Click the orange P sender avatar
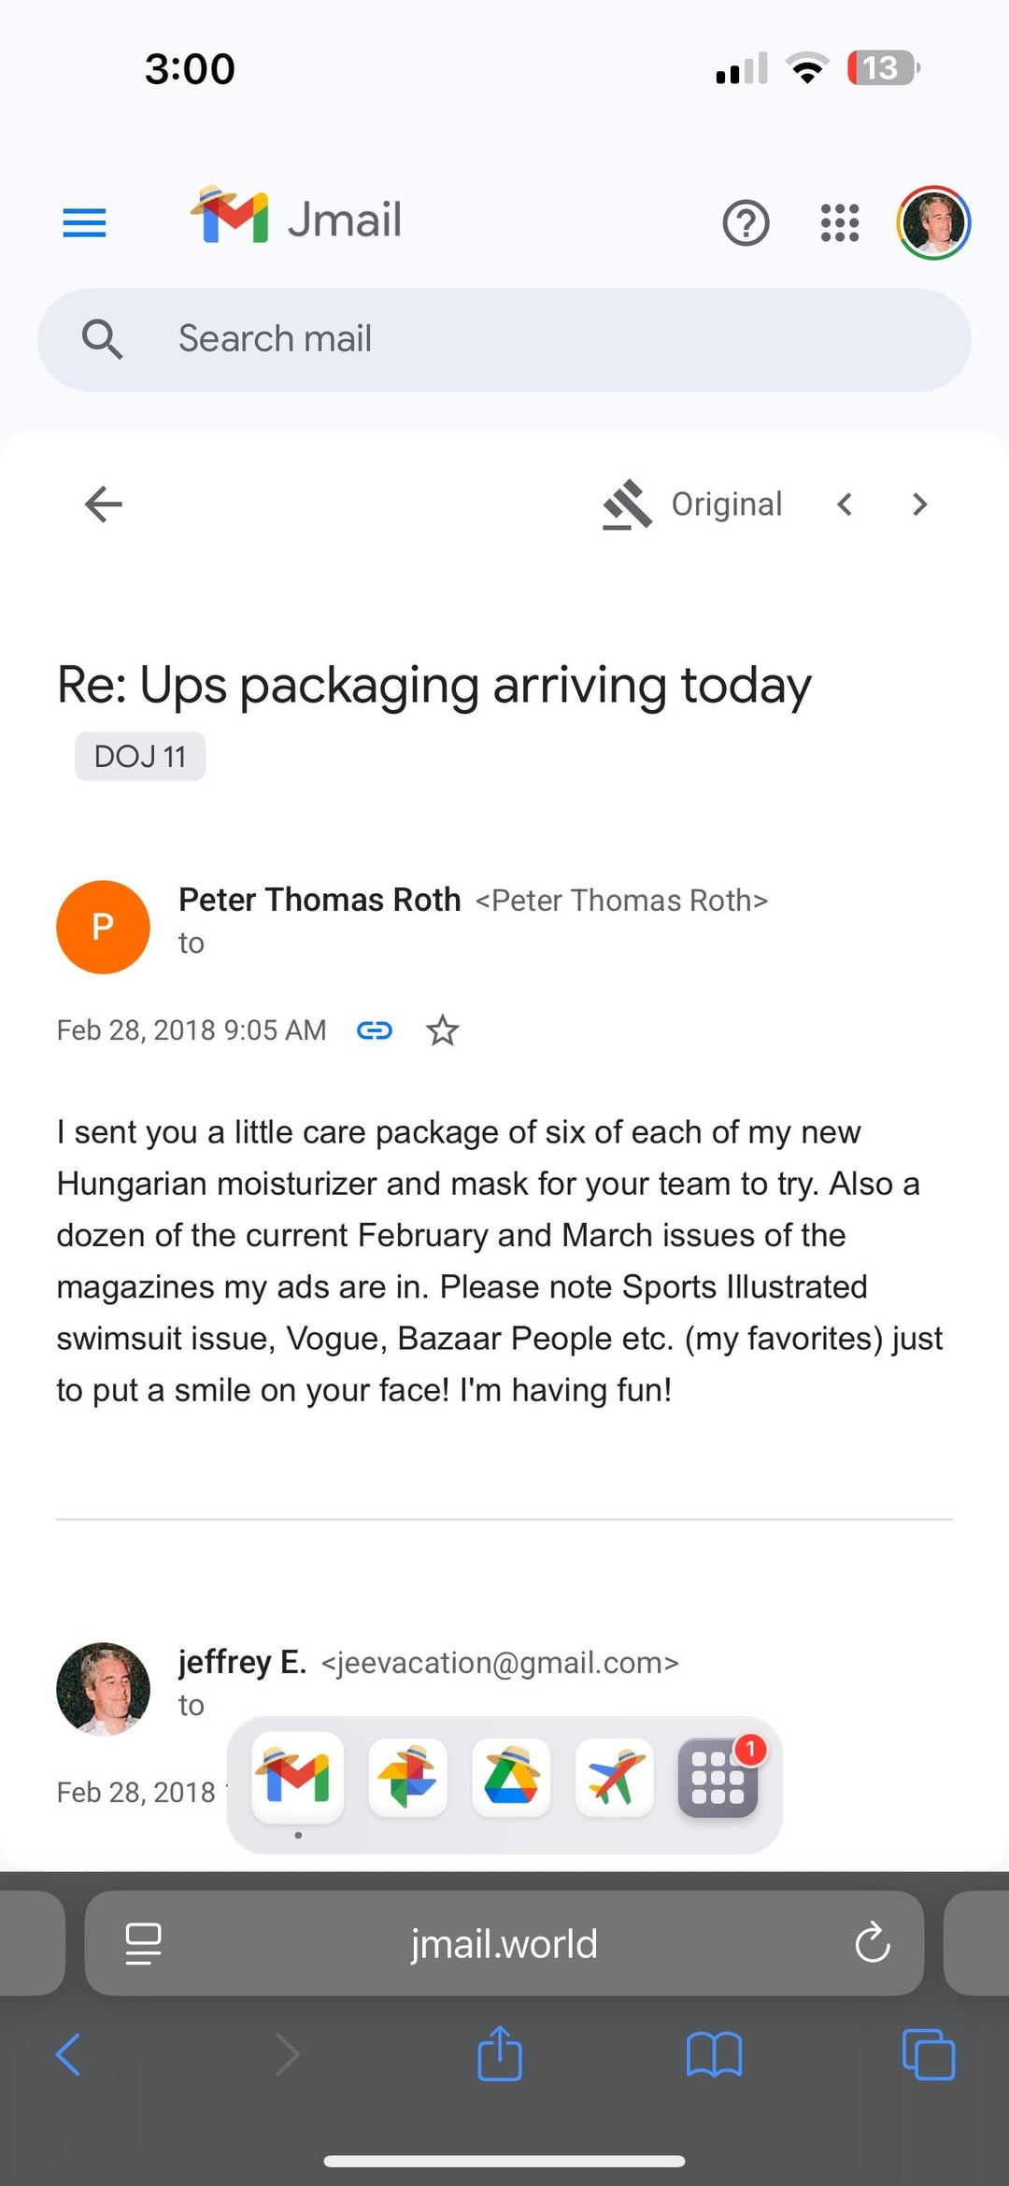Viewport: 1009px width, 2186px height. click(x=103, y=927)
